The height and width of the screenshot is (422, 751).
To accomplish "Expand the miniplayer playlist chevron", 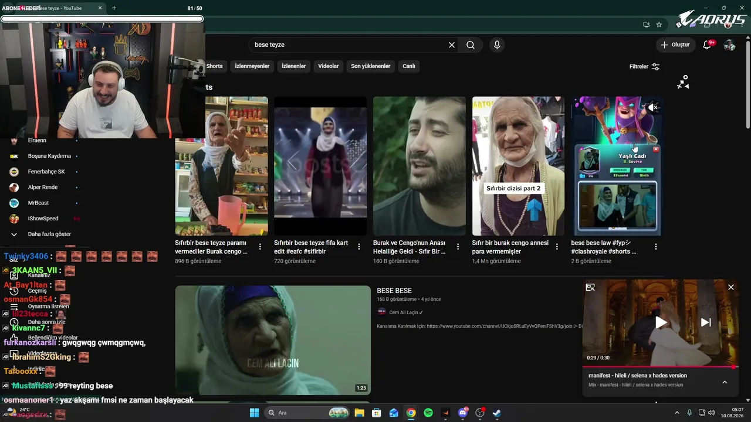I will point(725,382).
